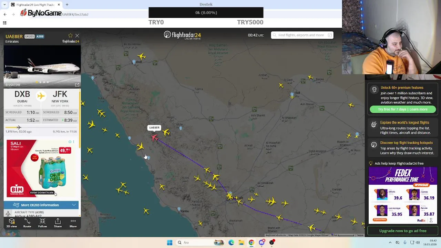Image resolution: width=441 pixels, height=248 pixels.
Task: Show hidden system tray icons
Action: 390,242
